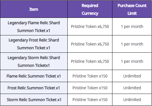Click 1 per month in Legendary Flame row
Image resolution: width=152 pixels, height=106 pixels.
[x=132, y=26]
